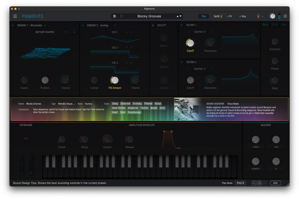Viewport: 299px width, 199px height.
Task: Choose next Mutant Shapes wavetable arrow
Action: 67,32
